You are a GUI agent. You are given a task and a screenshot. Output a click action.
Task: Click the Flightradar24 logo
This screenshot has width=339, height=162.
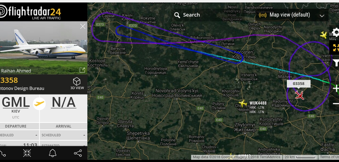[30, 12]
